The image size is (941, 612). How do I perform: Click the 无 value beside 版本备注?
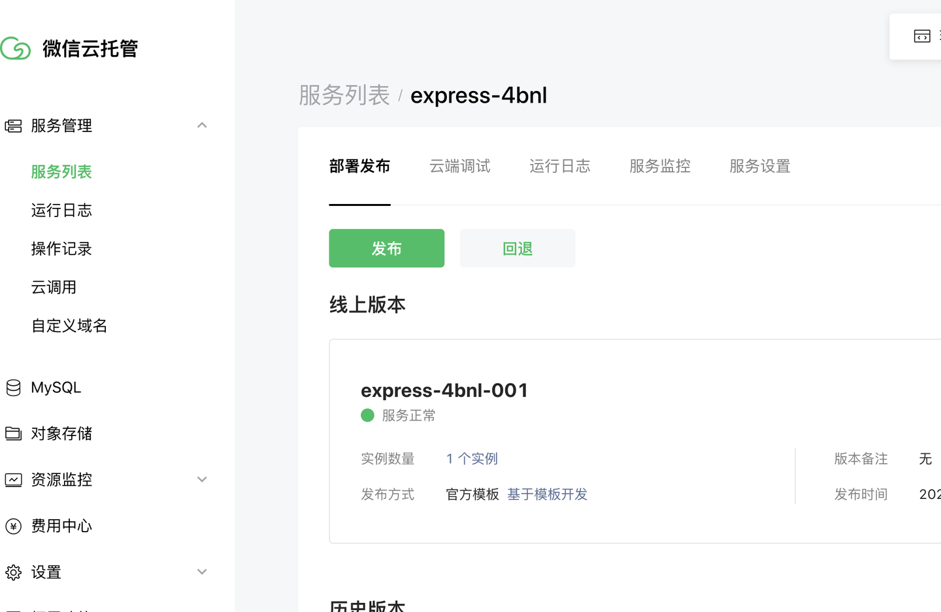pyautogui.click(x=925, y=459)
